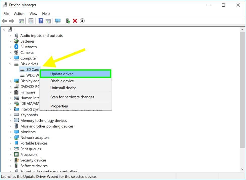Viewport: 246px width, 180px height.
Task: Click the scrollbar down arrow
Action: [242, 169]
